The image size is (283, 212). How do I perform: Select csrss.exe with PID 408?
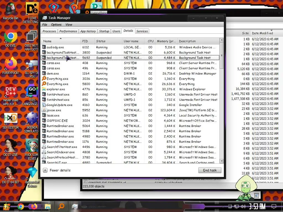point(130,63)
